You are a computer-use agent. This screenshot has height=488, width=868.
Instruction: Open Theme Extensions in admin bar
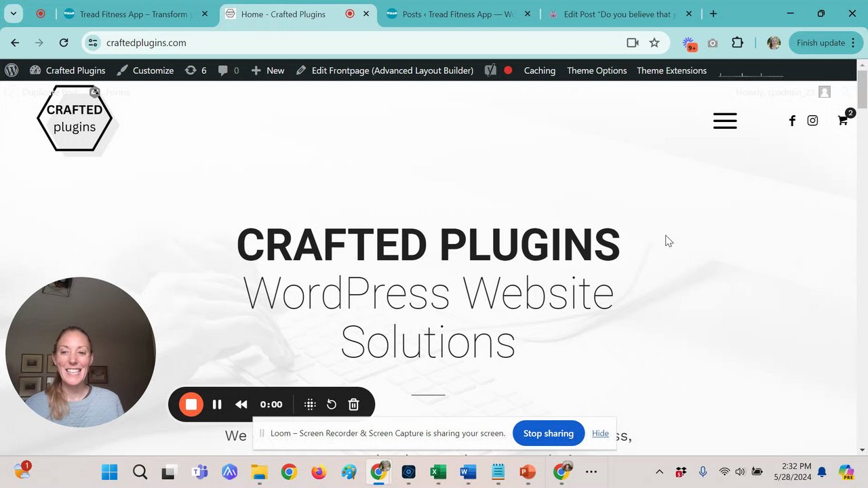[x=671, y=70]
